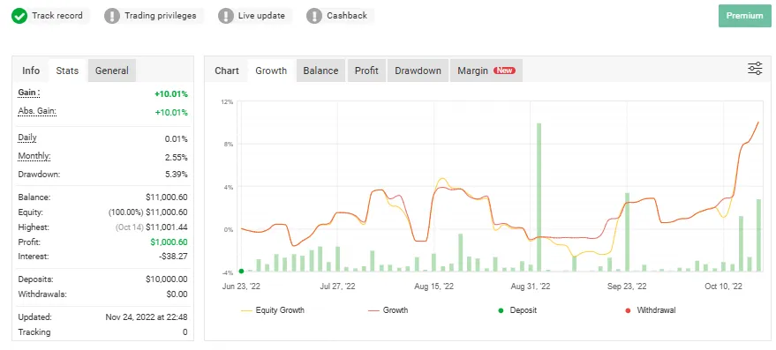Screen dimensions: 776x350
Task: Switch to the General tab
Action: (x=112, y=71)
